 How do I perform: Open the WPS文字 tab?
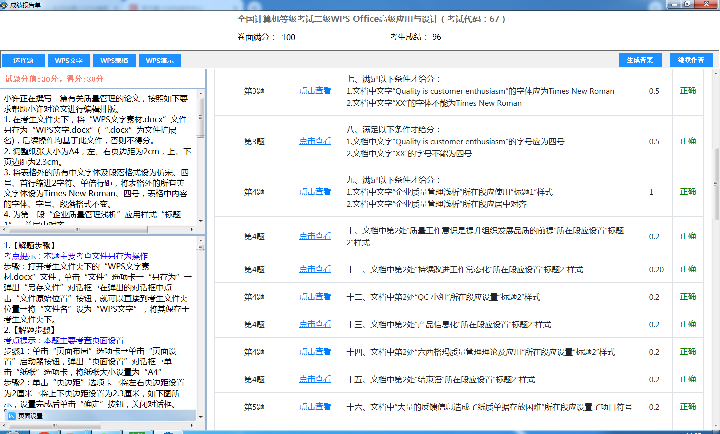pyautogui.click(x=69, y=60)
